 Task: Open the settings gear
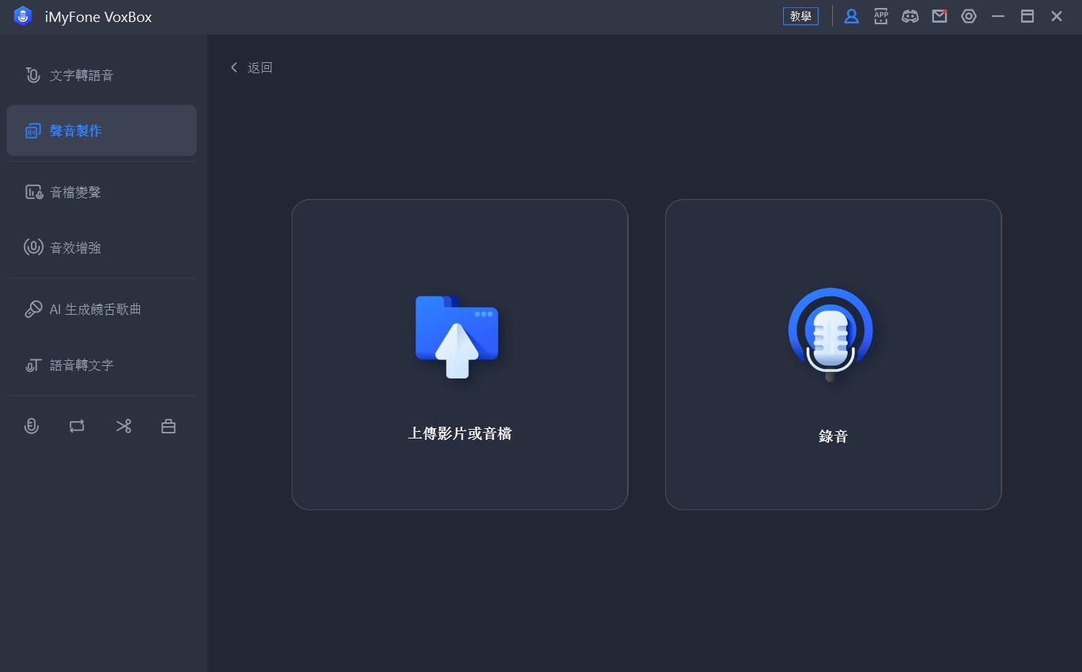coord(968,15)
